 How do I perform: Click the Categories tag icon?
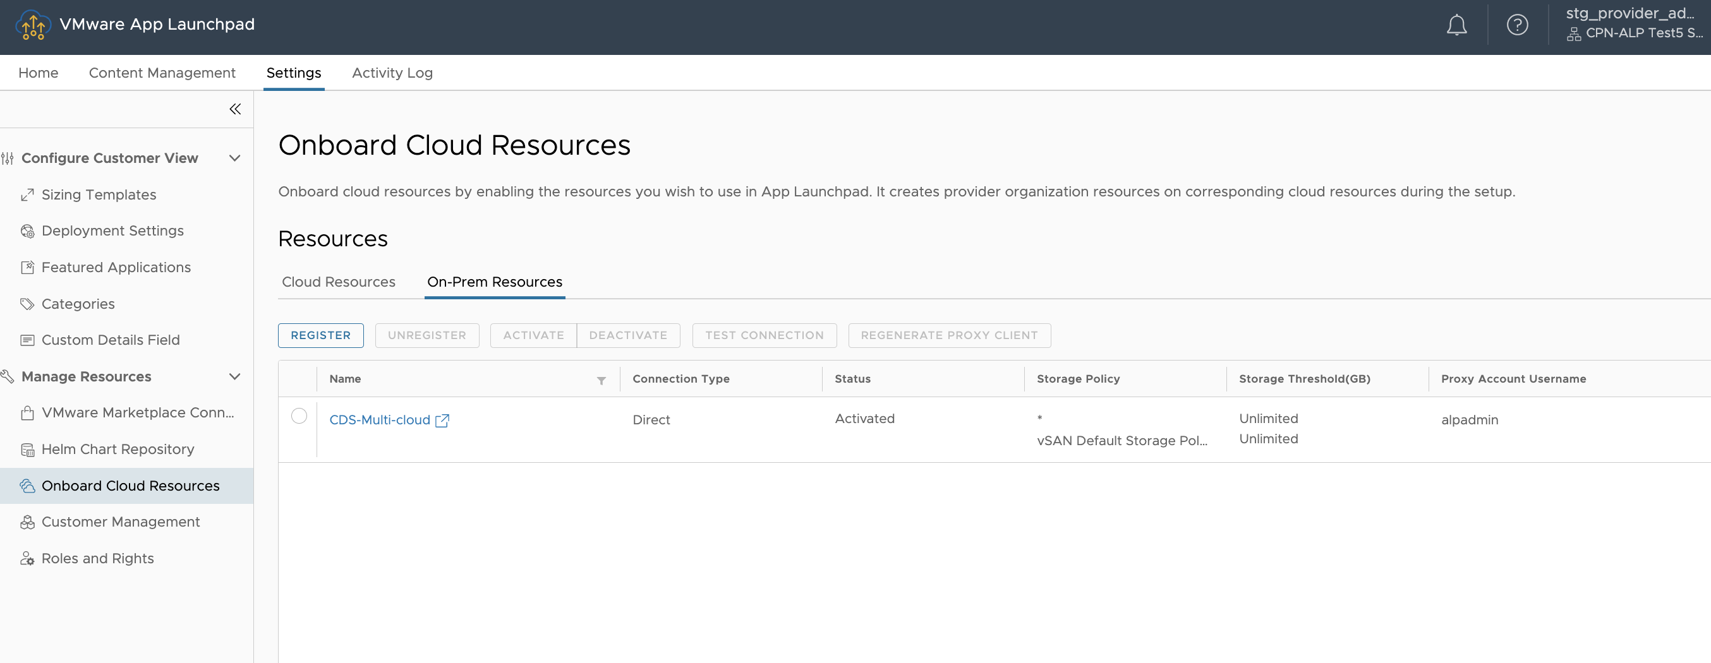[x=27, y=304]
